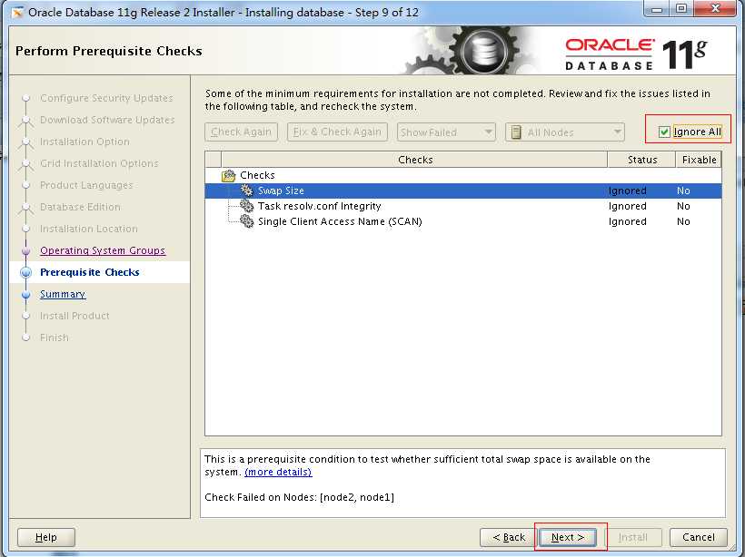Screen dimensions: 745x557
Task: Click the resolv.conf Integrity gear icon
Action: coord(246,207)
